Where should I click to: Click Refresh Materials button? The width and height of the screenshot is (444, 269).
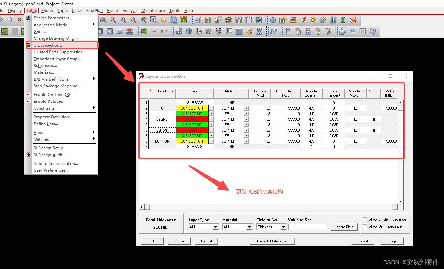tap(272, 241)
